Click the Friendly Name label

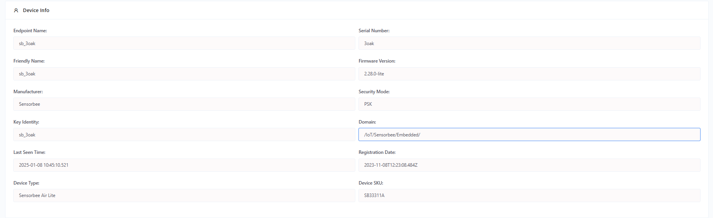[x=29, y=61]
